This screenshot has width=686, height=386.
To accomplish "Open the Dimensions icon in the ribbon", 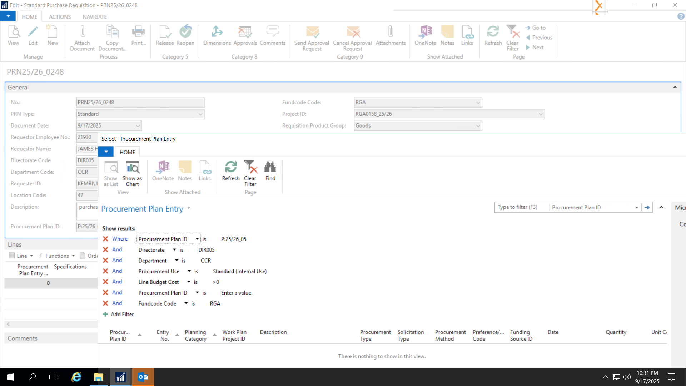I will [x=217, y=32].
